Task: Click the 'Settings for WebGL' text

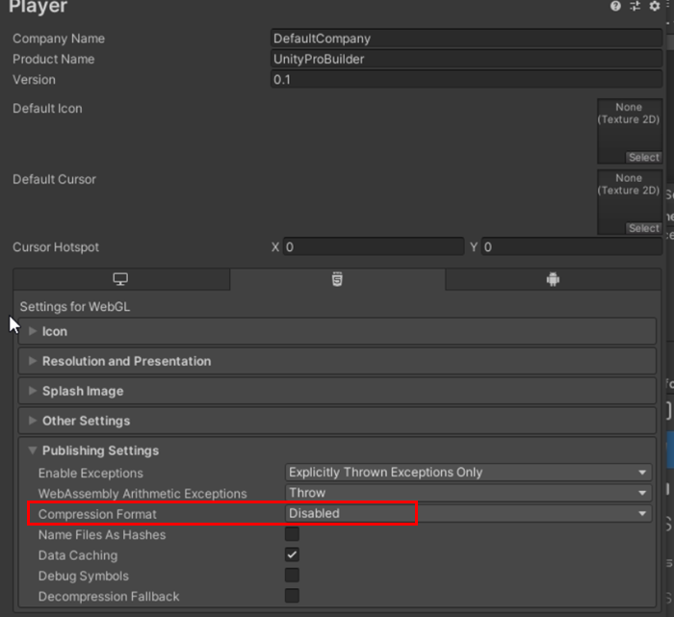Action: 75,307
